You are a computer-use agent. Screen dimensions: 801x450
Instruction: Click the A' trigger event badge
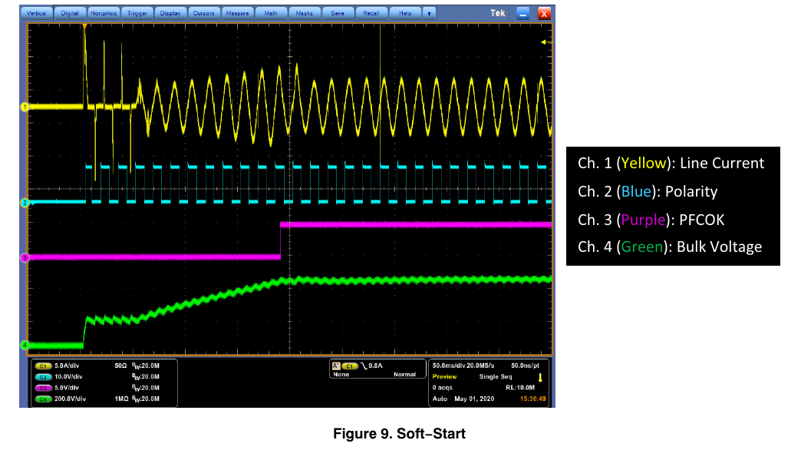[336, 366]
